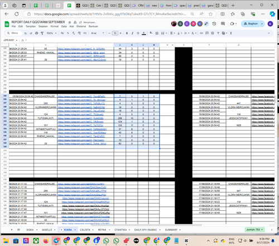
Task: Toggle italic formatting
Action: click(132, 33)
